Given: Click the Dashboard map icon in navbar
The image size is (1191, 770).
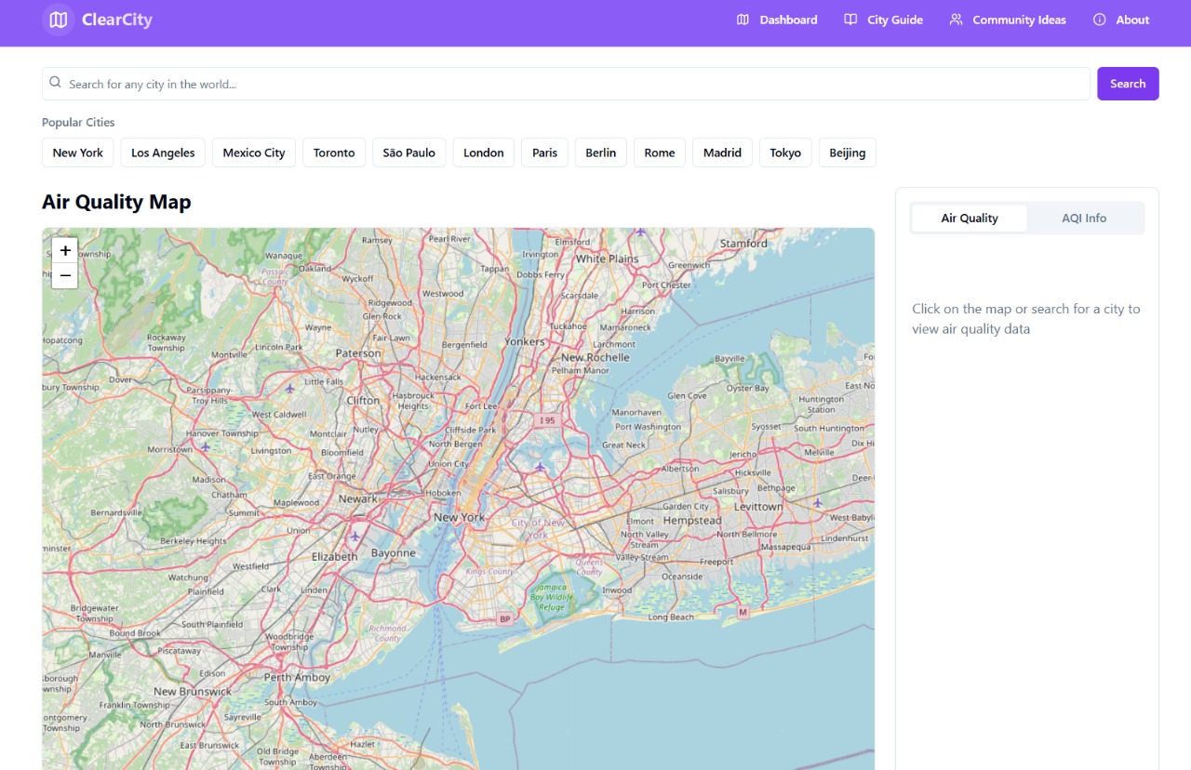Looking at the screenshot, I should click(743, 20).
